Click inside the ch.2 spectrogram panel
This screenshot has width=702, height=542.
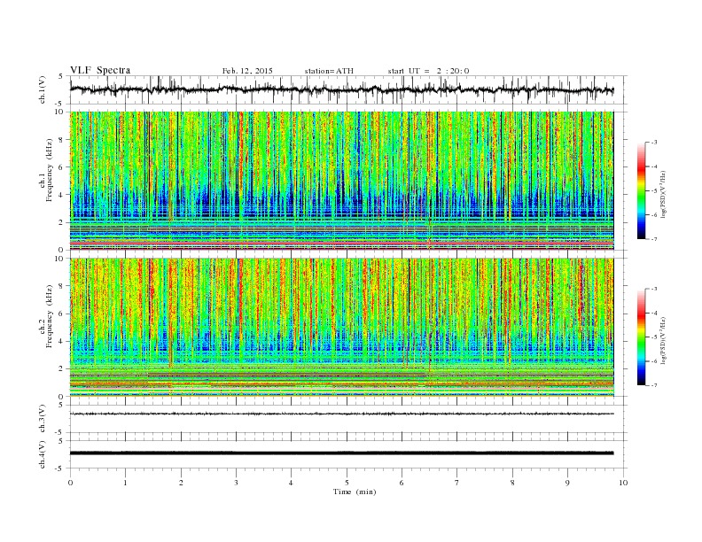coord(341,328)
